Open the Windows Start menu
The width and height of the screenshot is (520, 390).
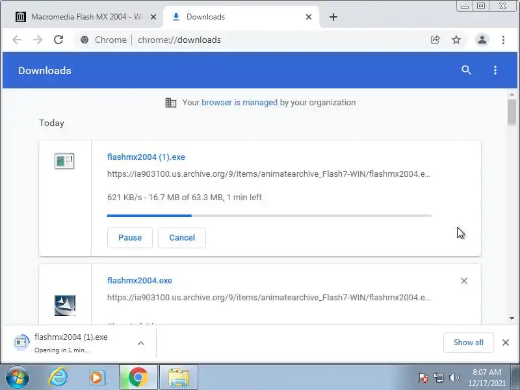click(x=18, y=378)
